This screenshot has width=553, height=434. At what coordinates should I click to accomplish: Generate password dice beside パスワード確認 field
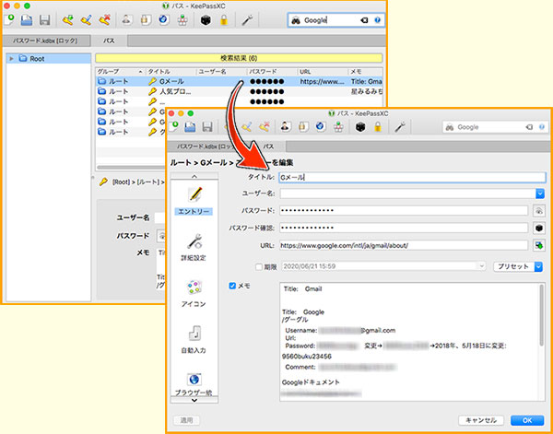point(538,228)
